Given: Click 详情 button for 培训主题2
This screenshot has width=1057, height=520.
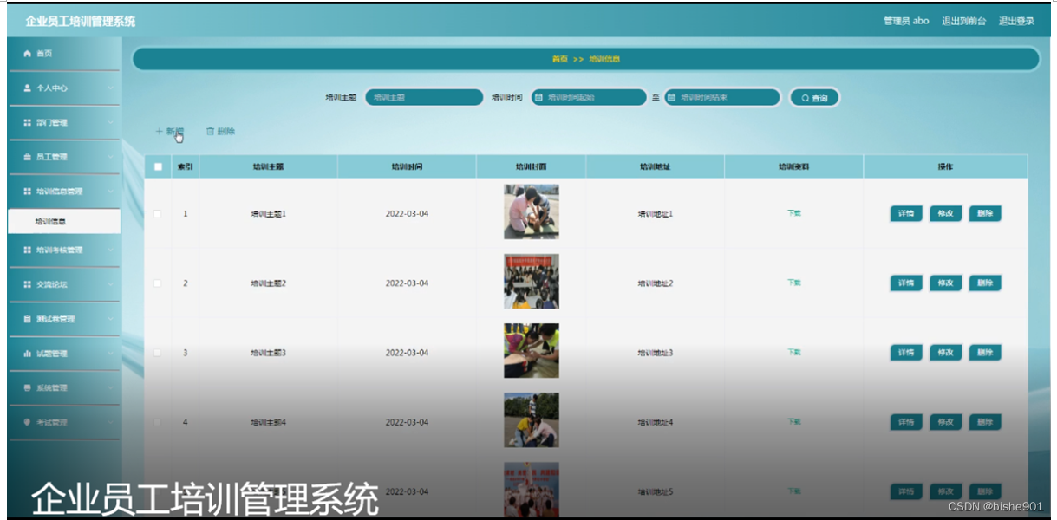Looking at the screenshot, I should click(906, 283).
